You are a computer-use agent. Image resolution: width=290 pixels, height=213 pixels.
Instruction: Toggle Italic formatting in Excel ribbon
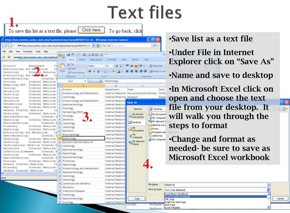(94, 71)
